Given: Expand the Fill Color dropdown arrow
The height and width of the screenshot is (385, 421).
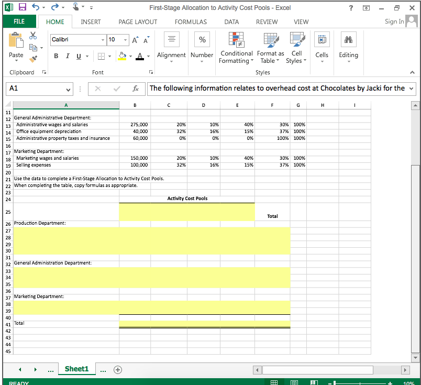Looking at the screenshot, I should click(131, 56).
